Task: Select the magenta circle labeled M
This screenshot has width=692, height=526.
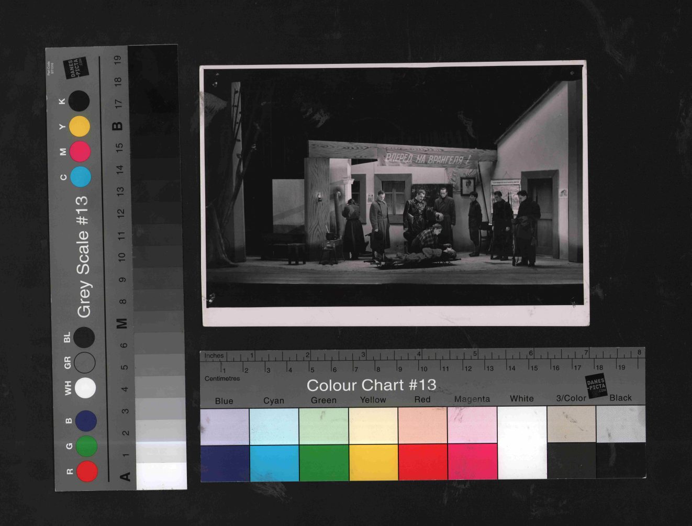Action: tap(80, 151)
